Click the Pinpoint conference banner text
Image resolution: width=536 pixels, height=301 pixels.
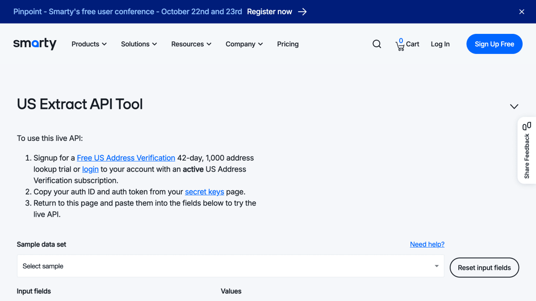pyautogui.click(x=128, y=12)
